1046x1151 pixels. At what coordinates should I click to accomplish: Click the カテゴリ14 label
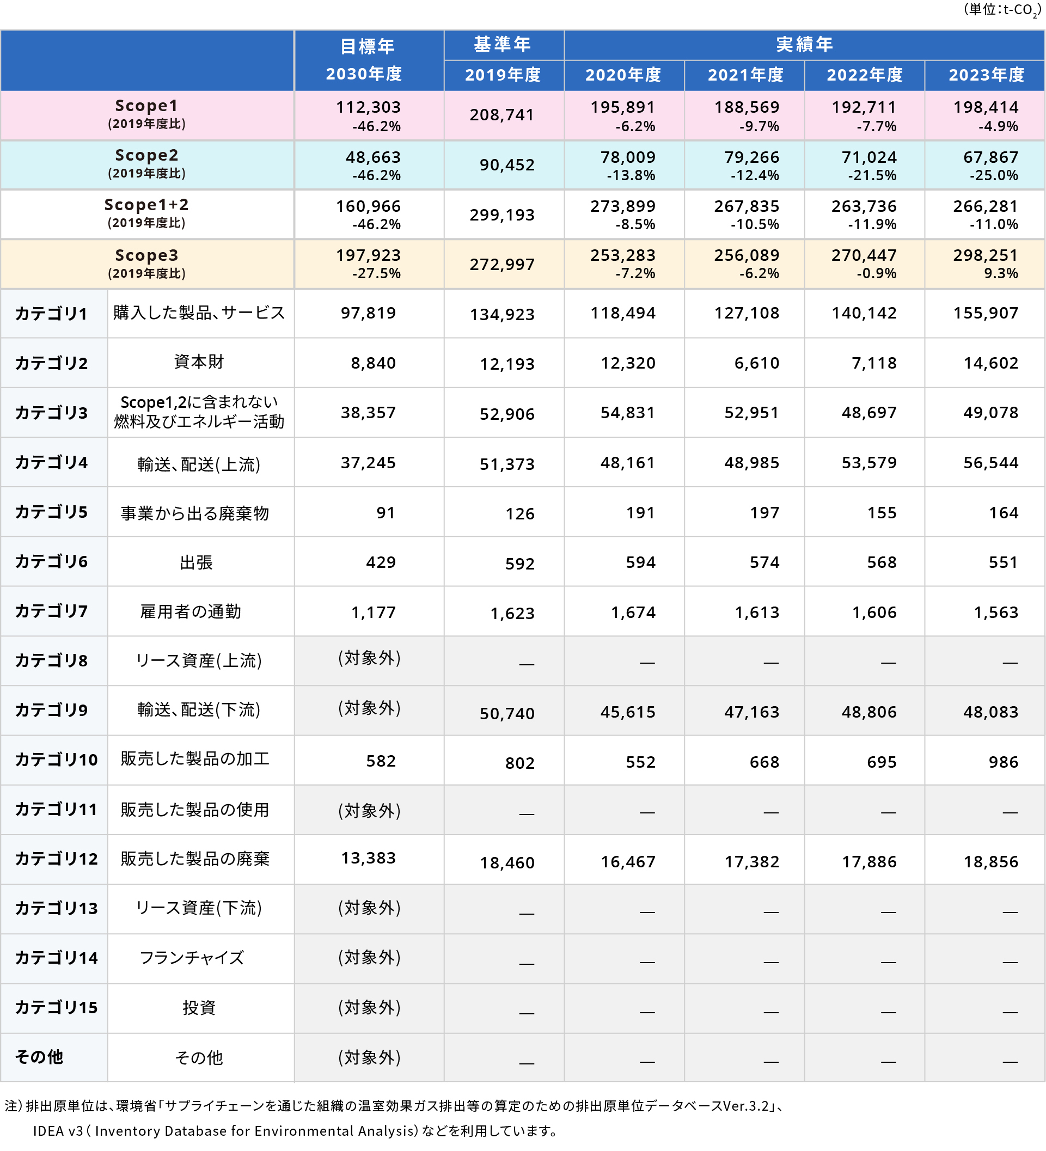pos(57,959)
